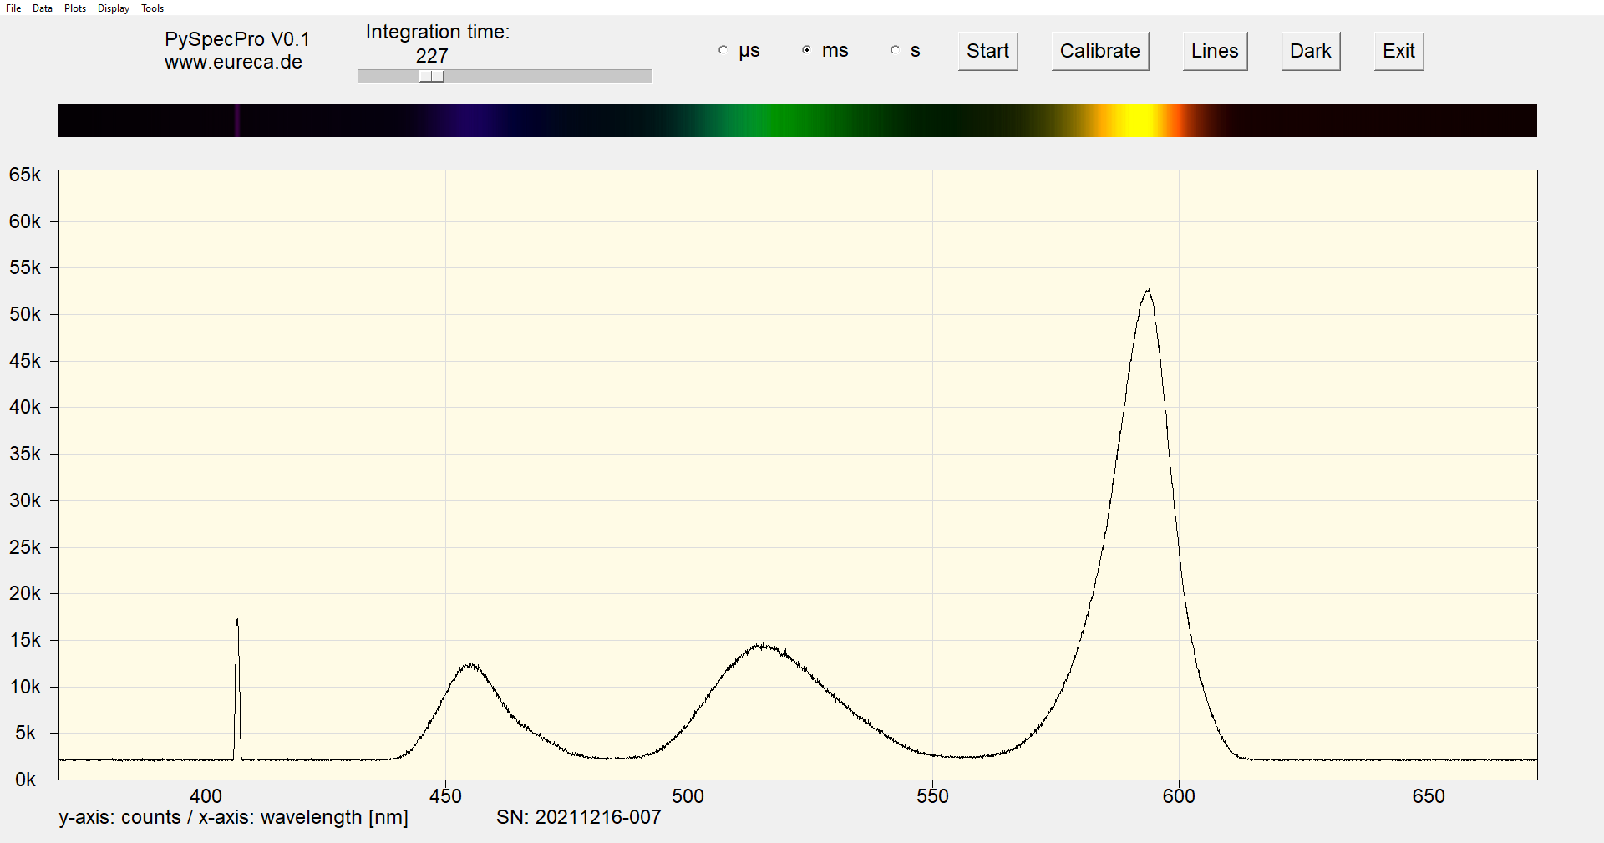
Task: Click the 65k y-axis label
Action: 25,175
